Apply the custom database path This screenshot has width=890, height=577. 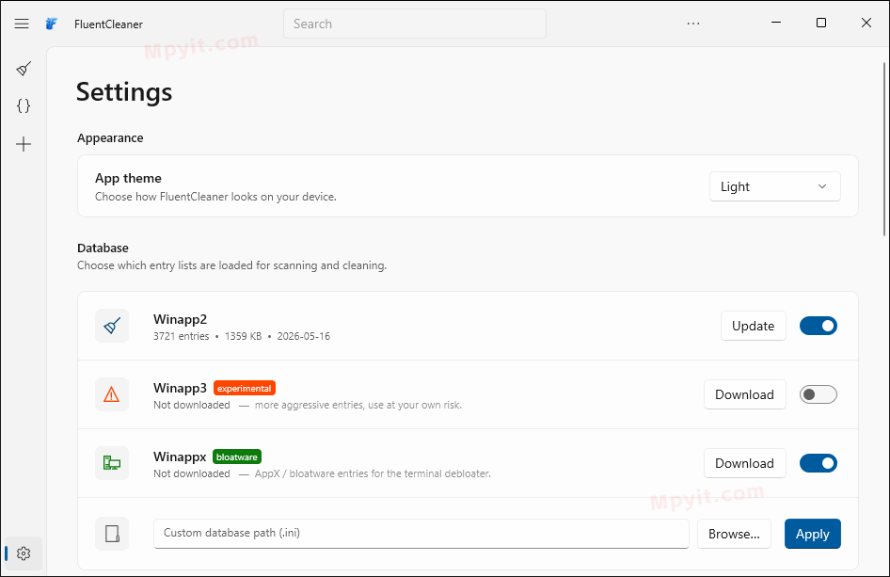click(813, 534)
